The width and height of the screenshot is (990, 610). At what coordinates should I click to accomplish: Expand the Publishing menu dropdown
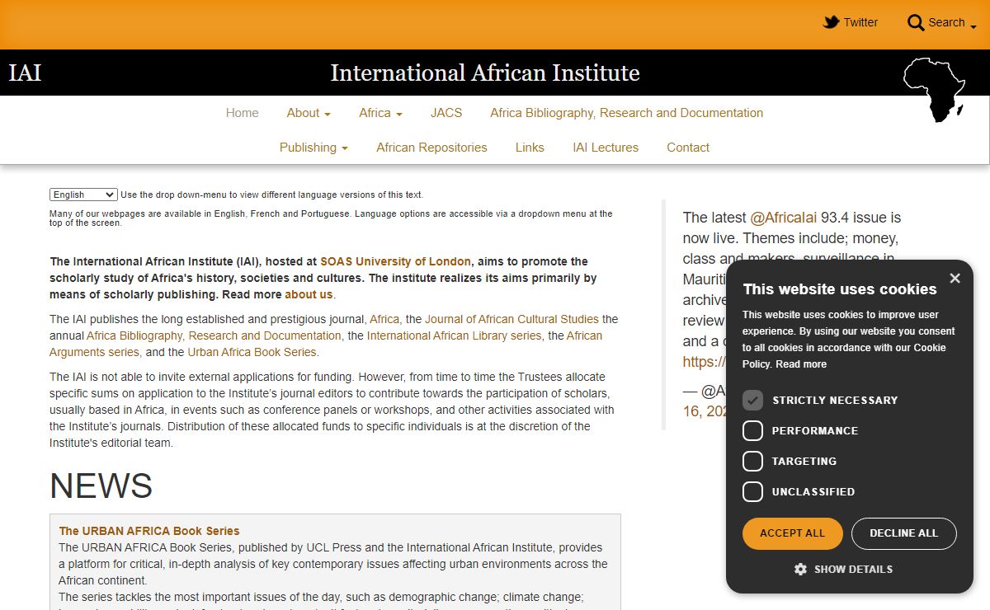pyautogui.click(x=313, y=148)
